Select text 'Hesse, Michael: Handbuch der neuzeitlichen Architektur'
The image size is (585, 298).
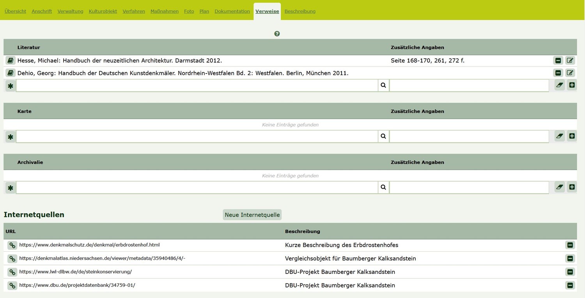pos(95,61)
